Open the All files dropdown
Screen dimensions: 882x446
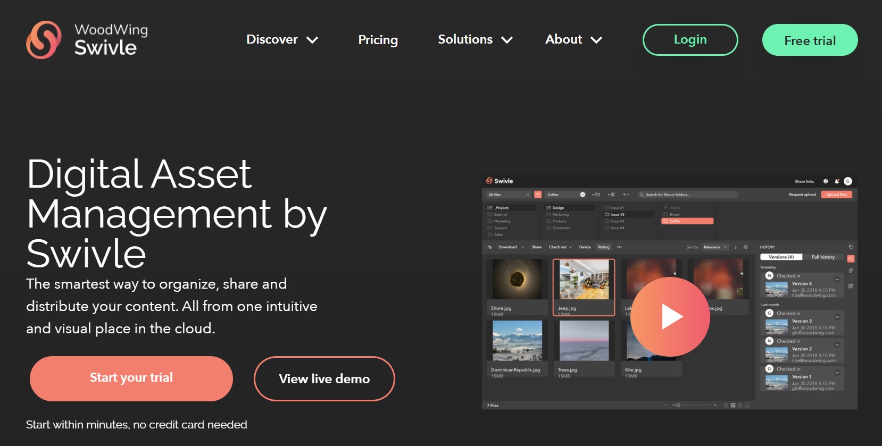pos(509,195)
